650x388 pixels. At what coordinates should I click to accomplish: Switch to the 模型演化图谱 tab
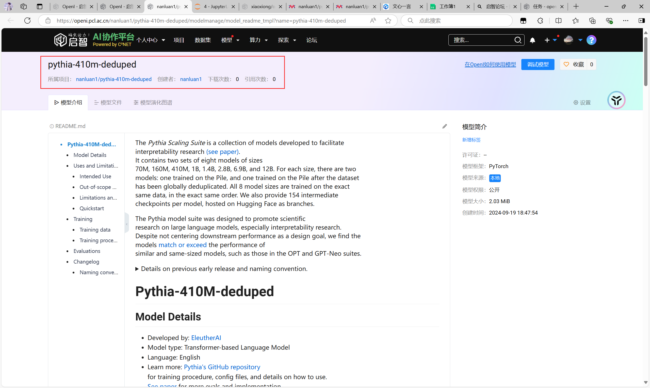click(153, 103)
